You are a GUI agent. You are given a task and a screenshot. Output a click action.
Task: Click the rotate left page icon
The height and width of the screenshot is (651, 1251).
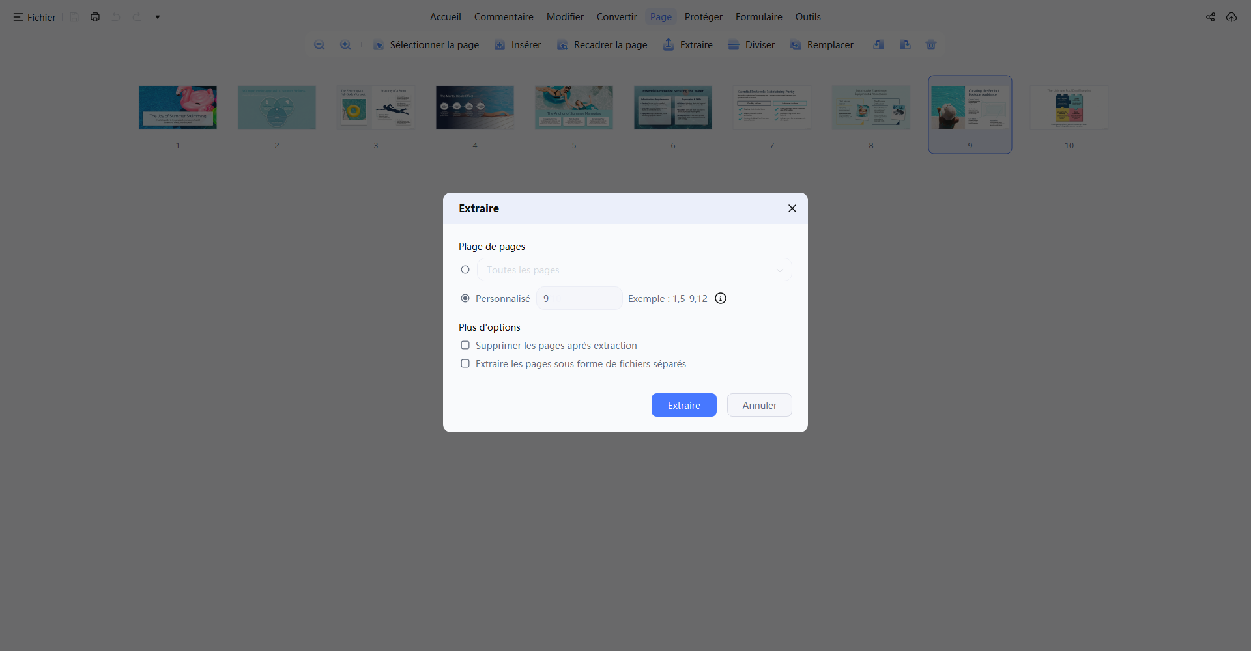(x=879, y=45)
